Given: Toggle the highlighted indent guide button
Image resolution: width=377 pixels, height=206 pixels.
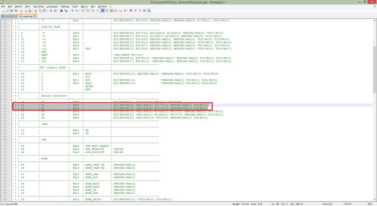Looking at the screenshot, I should click(102, 11).
